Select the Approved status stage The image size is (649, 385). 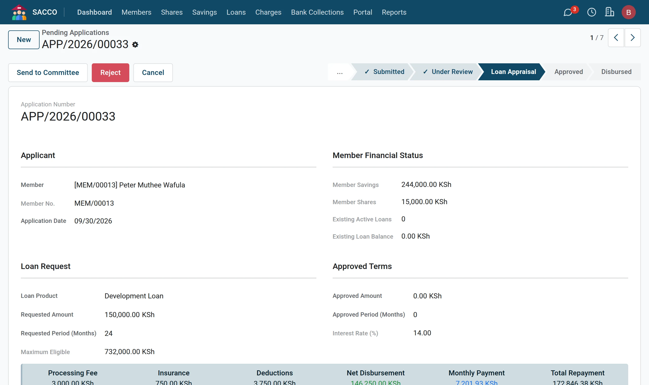[569, 72]
